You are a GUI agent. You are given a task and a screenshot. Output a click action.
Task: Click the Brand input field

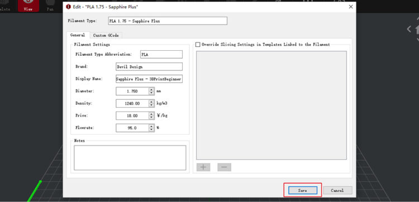pos(149,67)
